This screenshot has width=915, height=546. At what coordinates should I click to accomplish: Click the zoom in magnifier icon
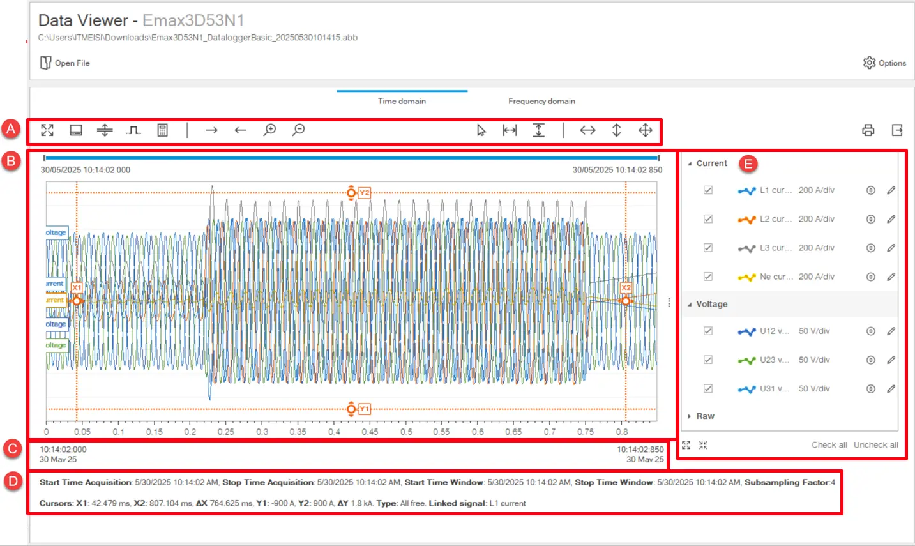pyautogui.click(x=269, y=130)
